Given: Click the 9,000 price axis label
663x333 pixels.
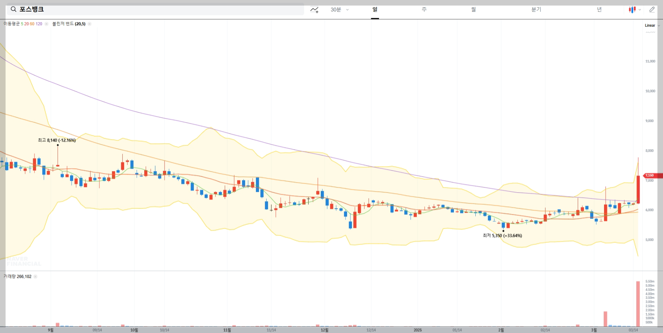Looking at the screenshot, I should click(650, 121).
